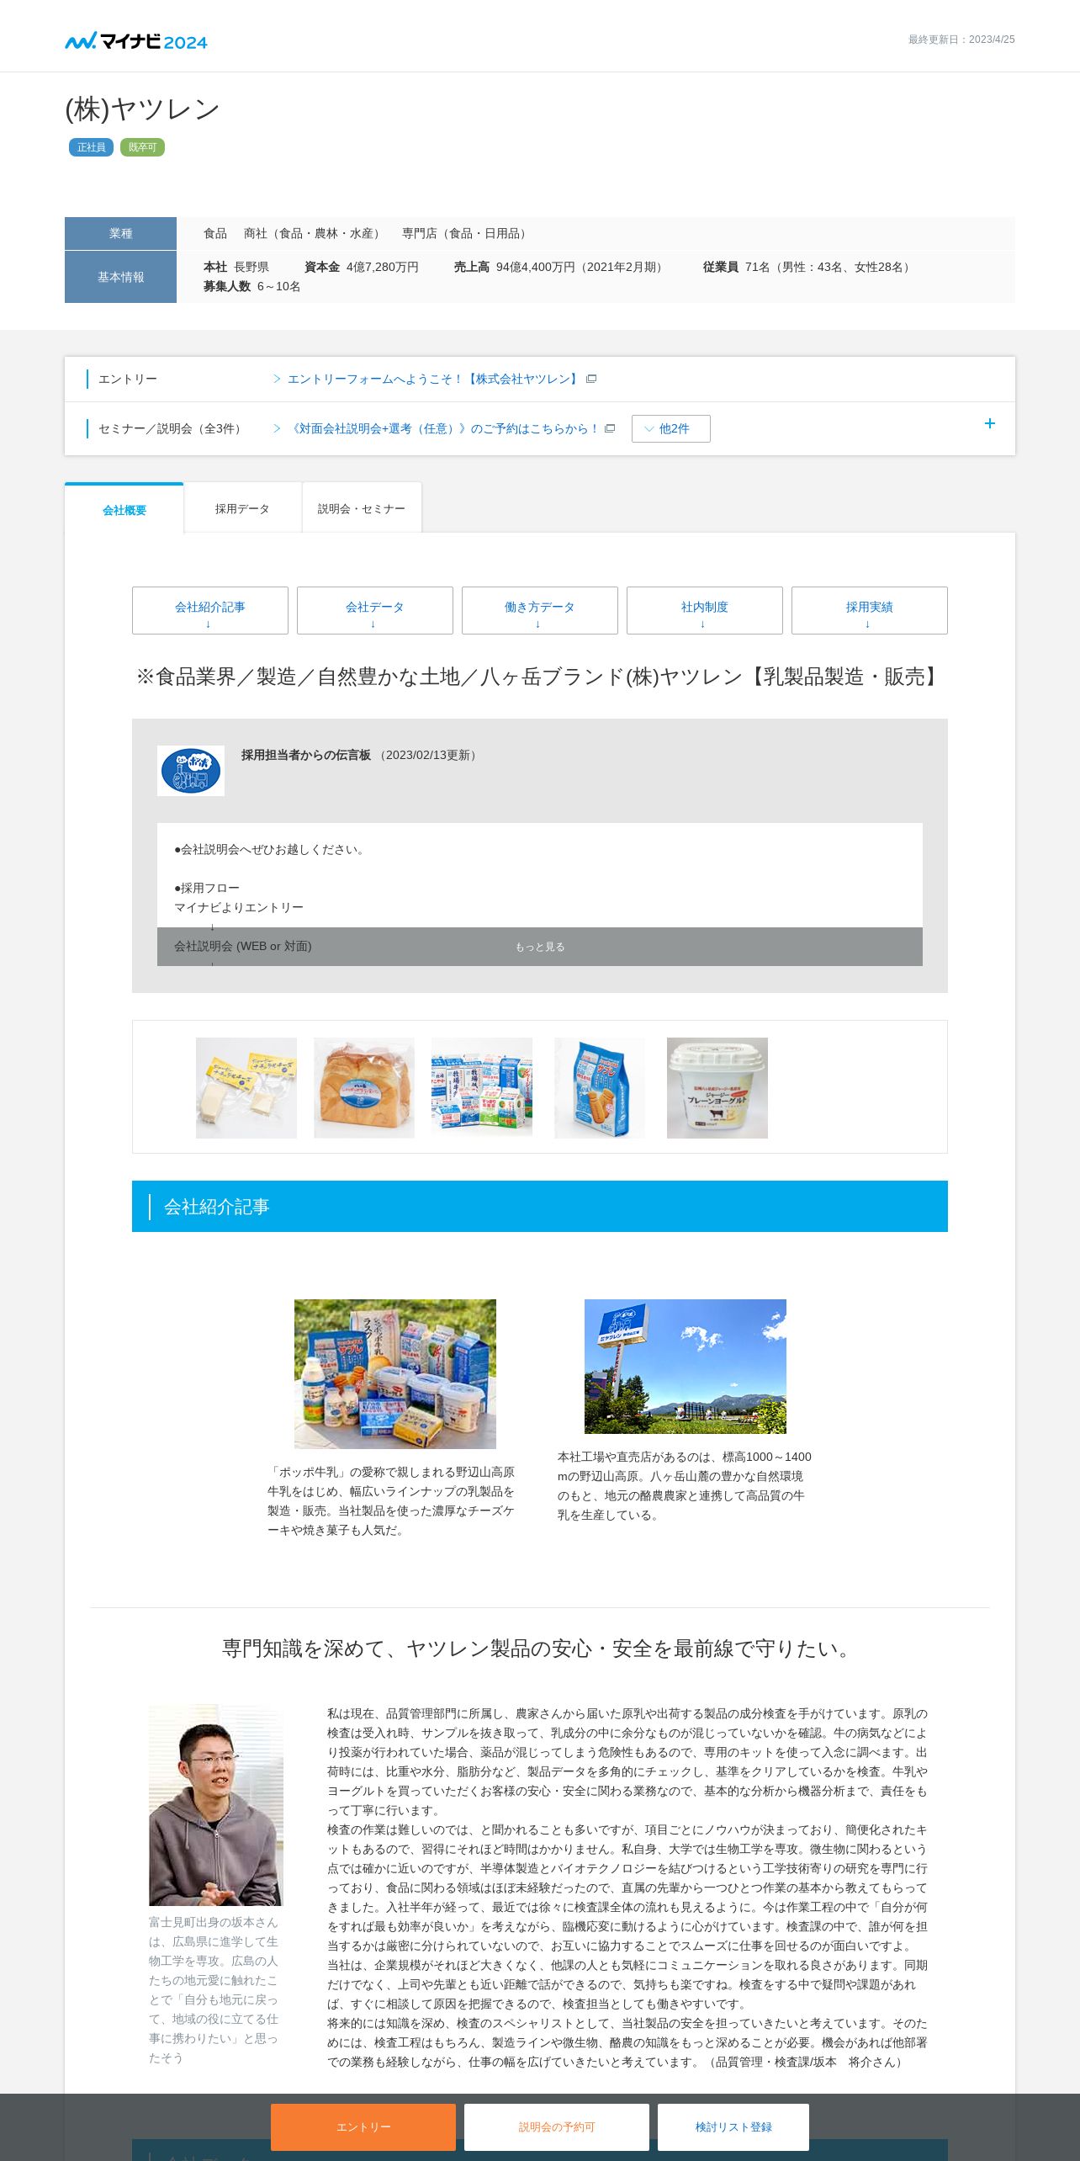Jump to the 会社データ section
The width and height of the screenshot is (1080, 2161).
(x=375, y=610)
